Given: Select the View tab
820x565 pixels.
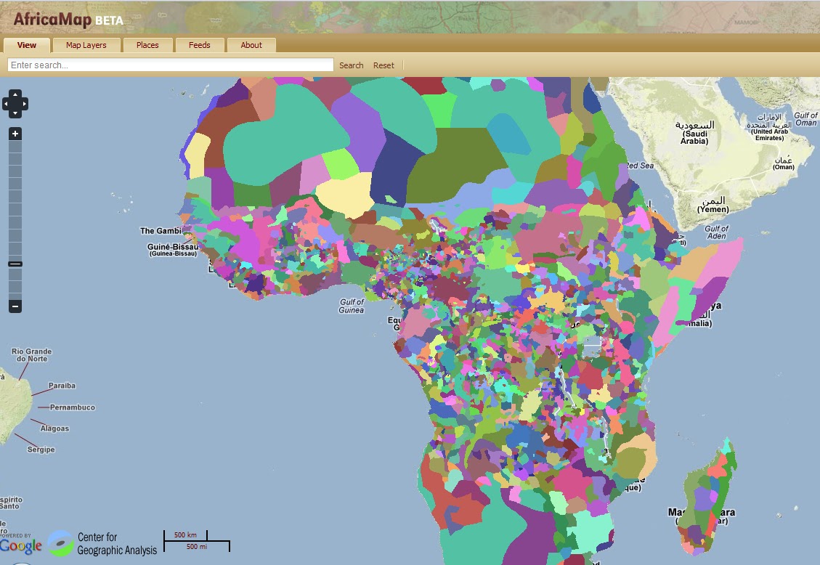Looking at the screenshot, I should 26,44.
